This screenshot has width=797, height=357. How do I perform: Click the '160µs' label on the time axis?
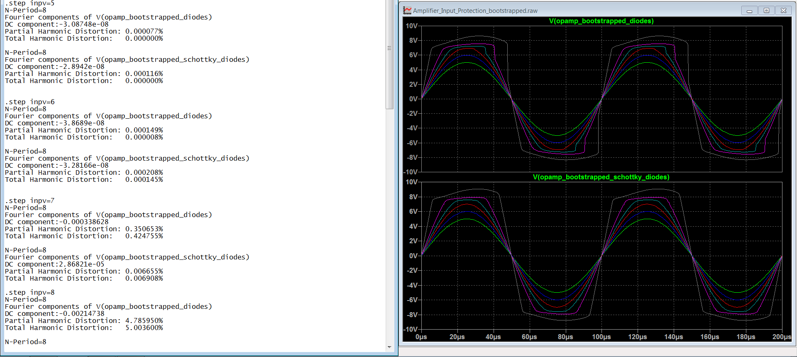tap(710, 337)
